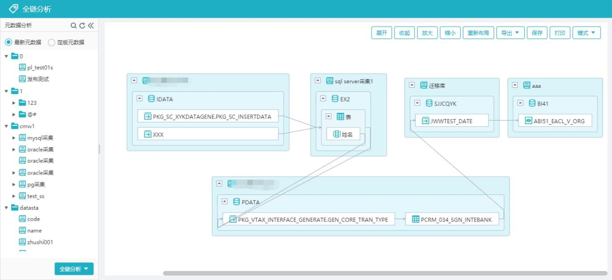Select the 定版元数据 radio button
612x280 pixels.
[x=52, y=42]
